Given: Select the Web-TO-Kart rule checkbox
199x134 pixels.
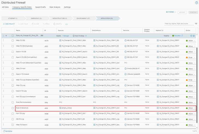Looking at the screenshot, I should [x=13, y=69].
